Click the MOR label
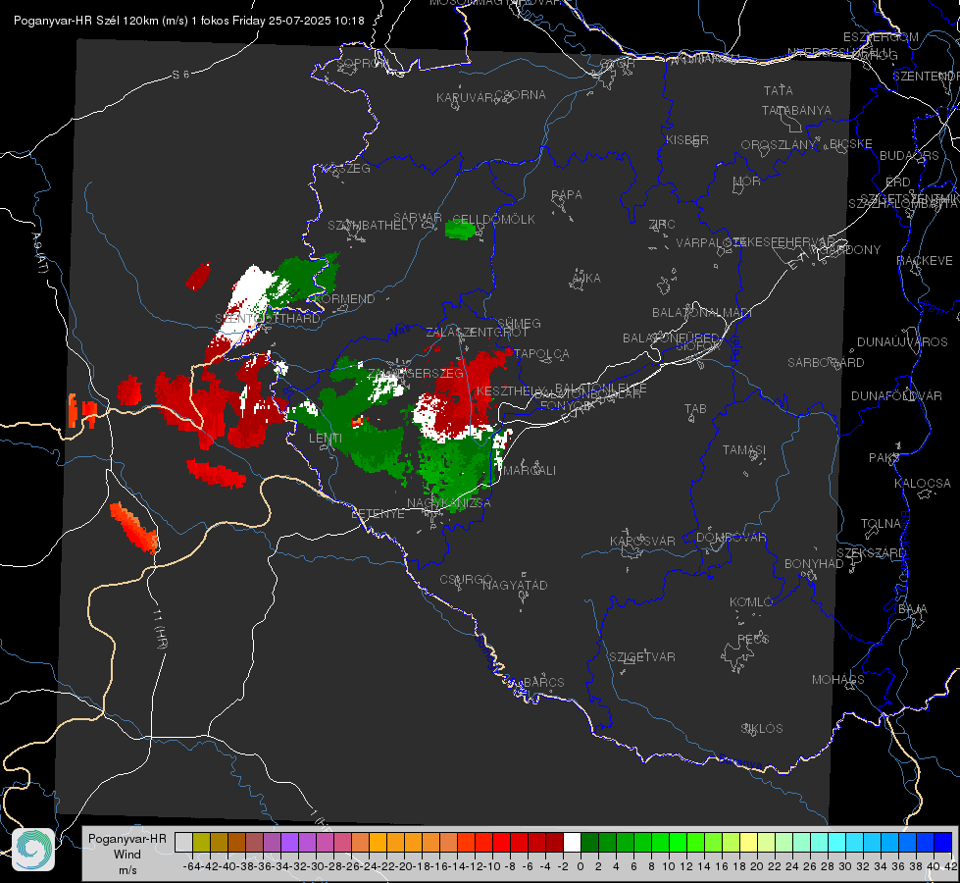The image size is (960, 883). pos(747,182)
